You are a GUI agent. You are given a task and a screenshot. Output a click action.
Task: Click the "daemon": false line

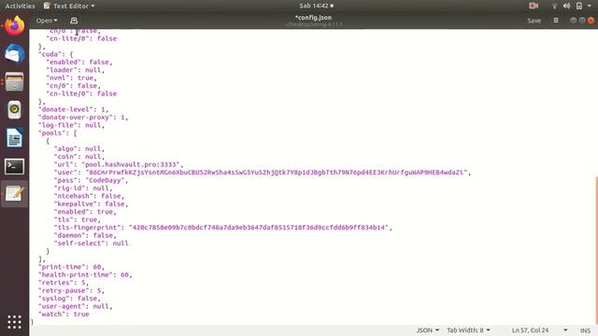coord(85,235)
